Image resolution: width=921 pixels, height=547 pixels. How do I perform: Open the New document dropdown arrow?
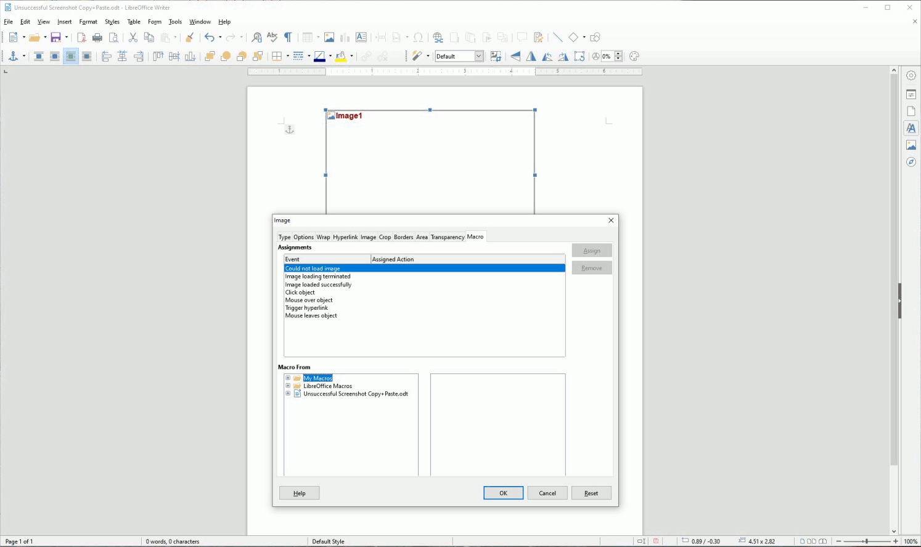point(24,38)
